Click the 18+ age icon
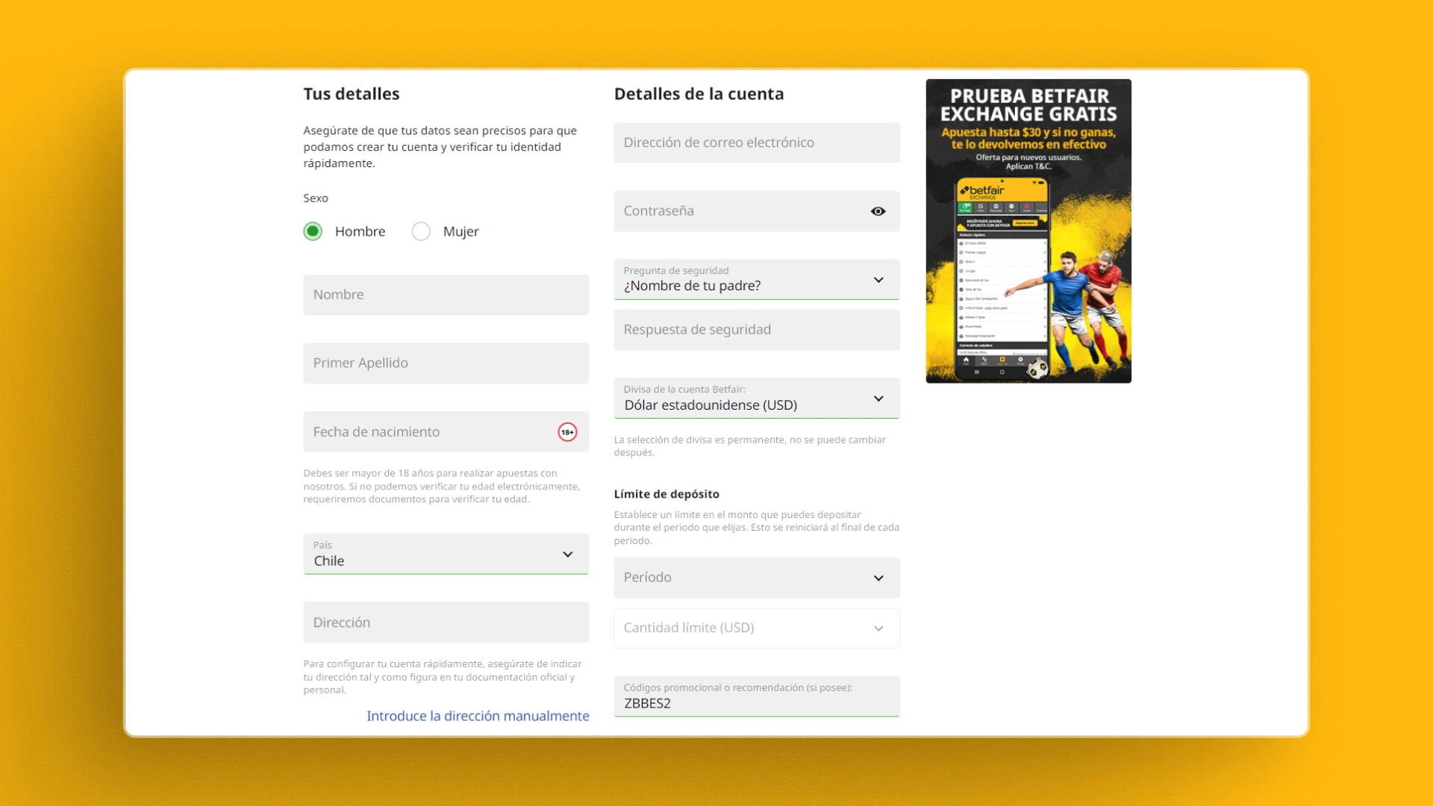Screen dimensions: 1433x806 pyautogui.click(x=567, y=432)
